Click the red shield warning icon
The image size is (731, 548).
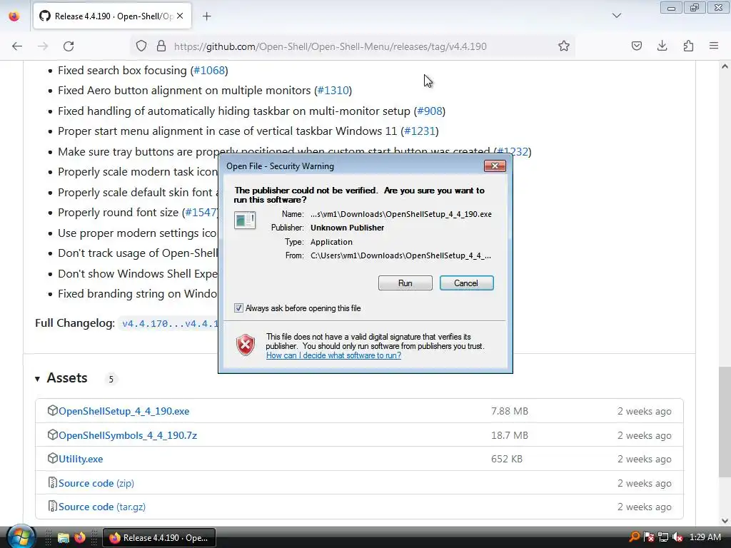[246, 345]
